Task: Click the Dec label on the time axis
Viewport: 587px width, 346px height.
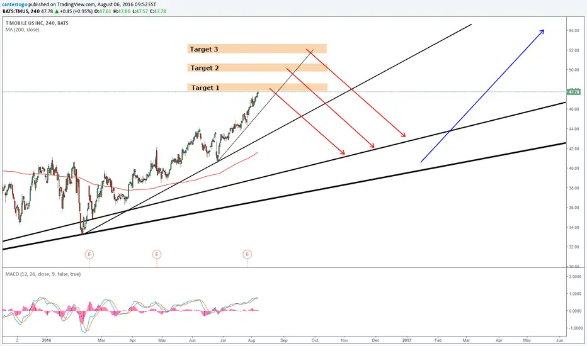Action: coord(375,340)
